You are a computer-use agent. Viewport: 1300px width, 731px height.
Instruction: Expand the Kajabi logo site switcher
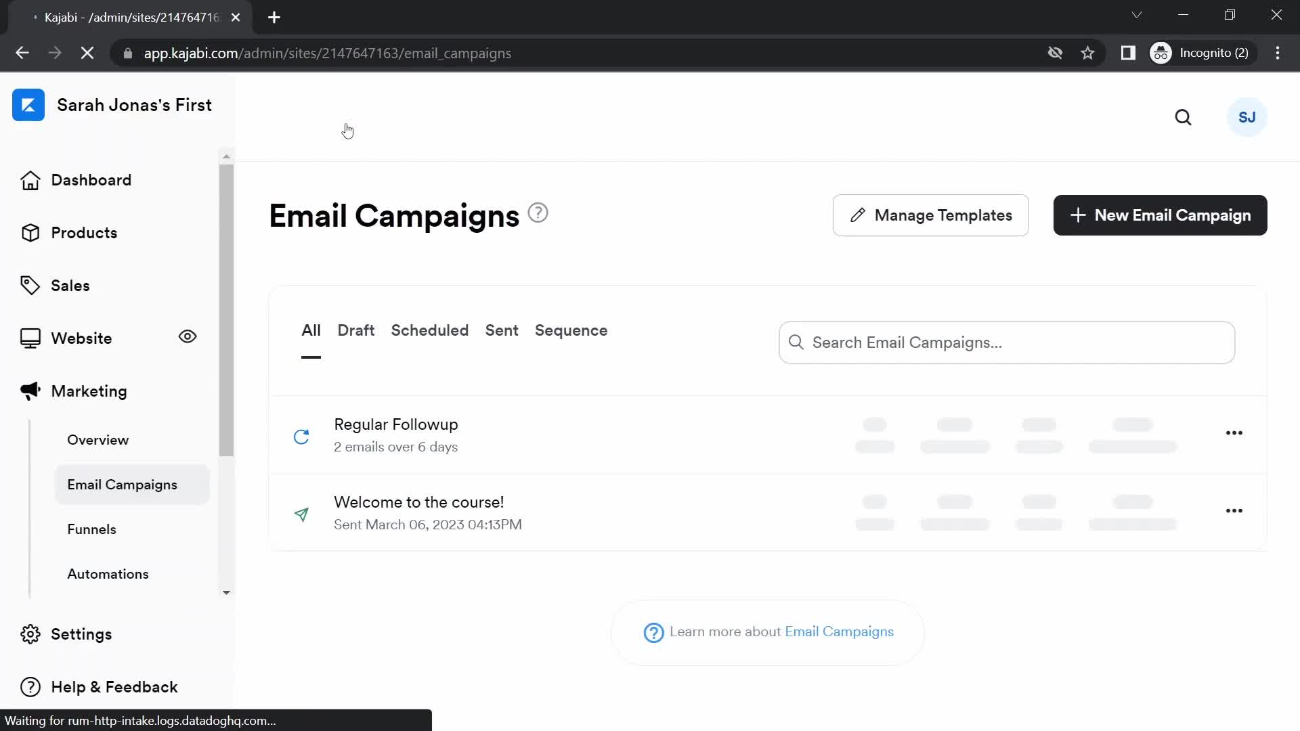pos(28,104)
